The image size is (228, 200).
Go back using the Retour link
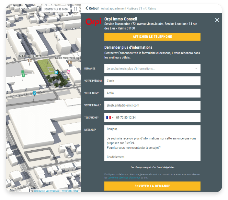coord(92,8)
